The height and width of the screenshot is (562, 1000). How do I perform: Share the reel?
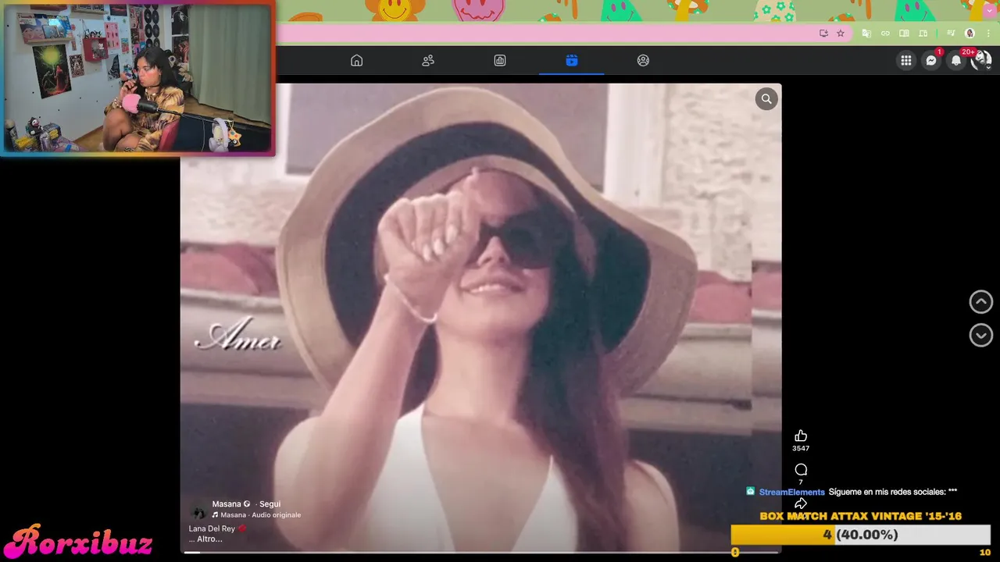coord(801,503)
